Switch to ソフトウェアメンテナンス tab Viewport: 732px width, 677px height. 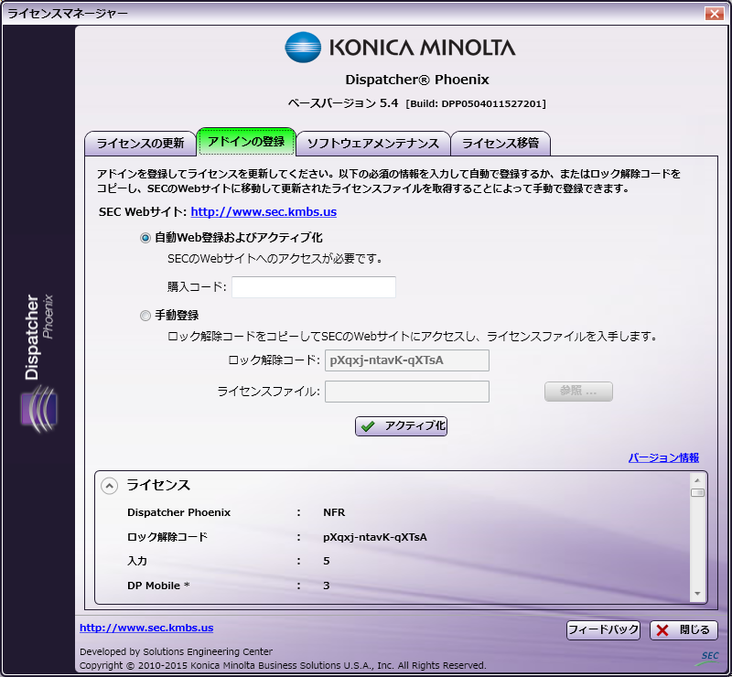tap(373, 144)
